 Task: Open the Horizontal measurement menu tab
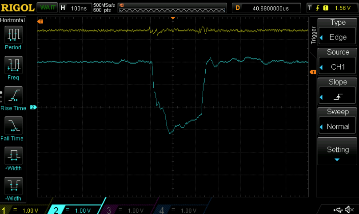13,20
